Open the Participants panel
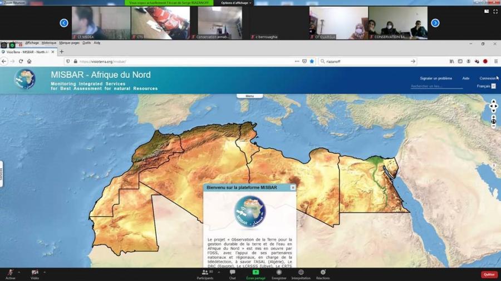 205,274
